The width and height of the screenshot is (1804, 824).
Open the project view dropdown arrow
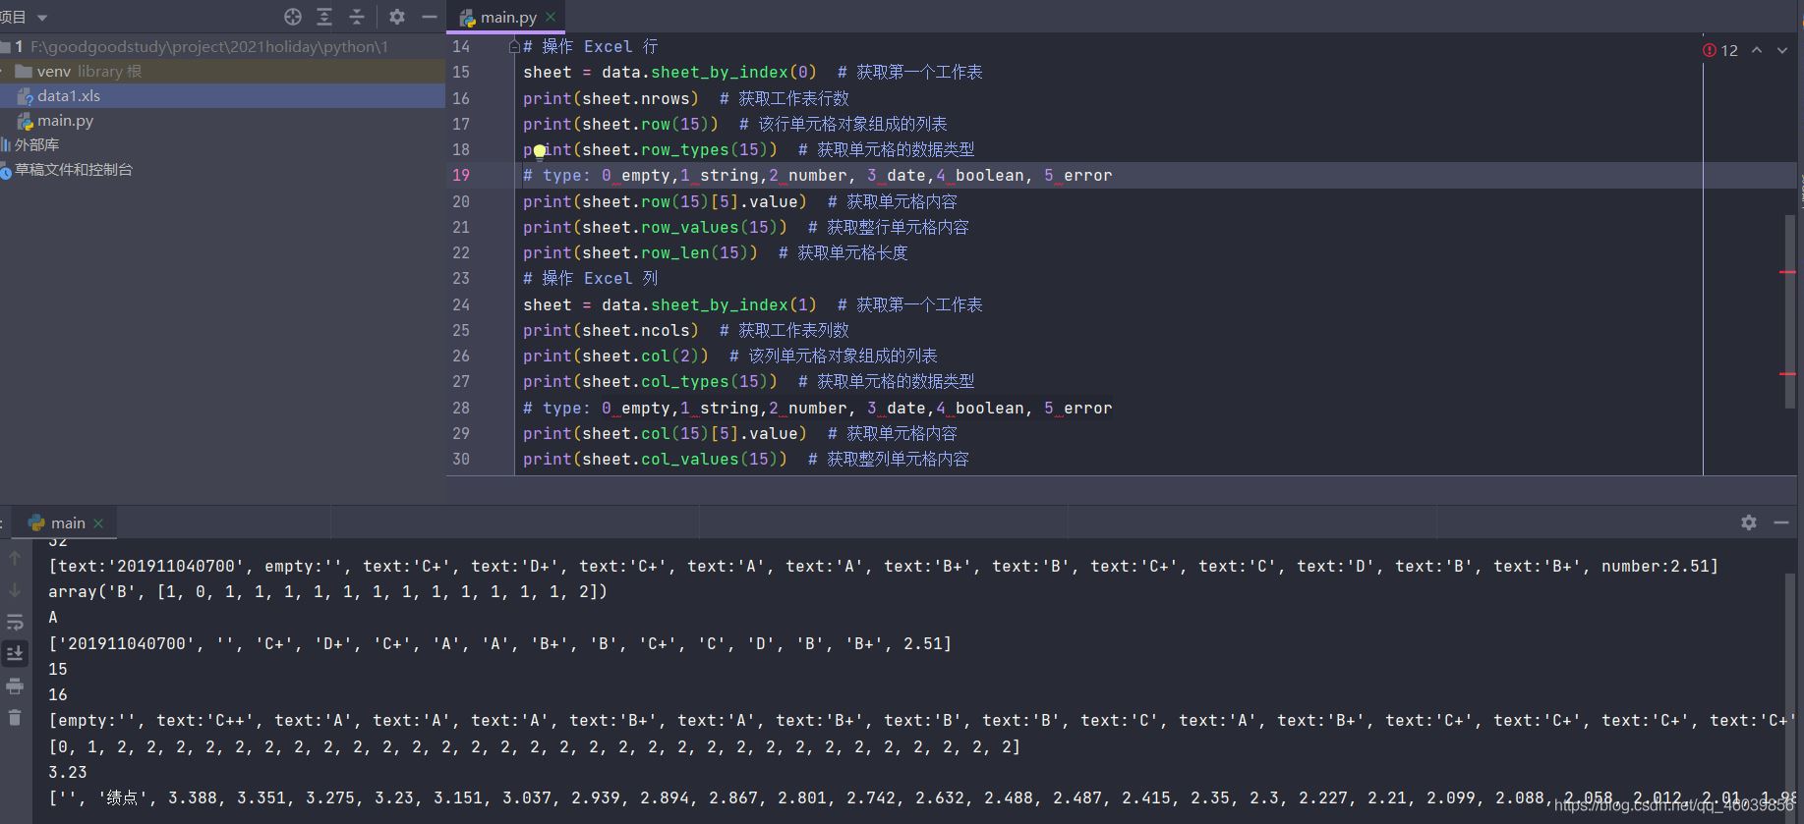[x=42, y=18]
